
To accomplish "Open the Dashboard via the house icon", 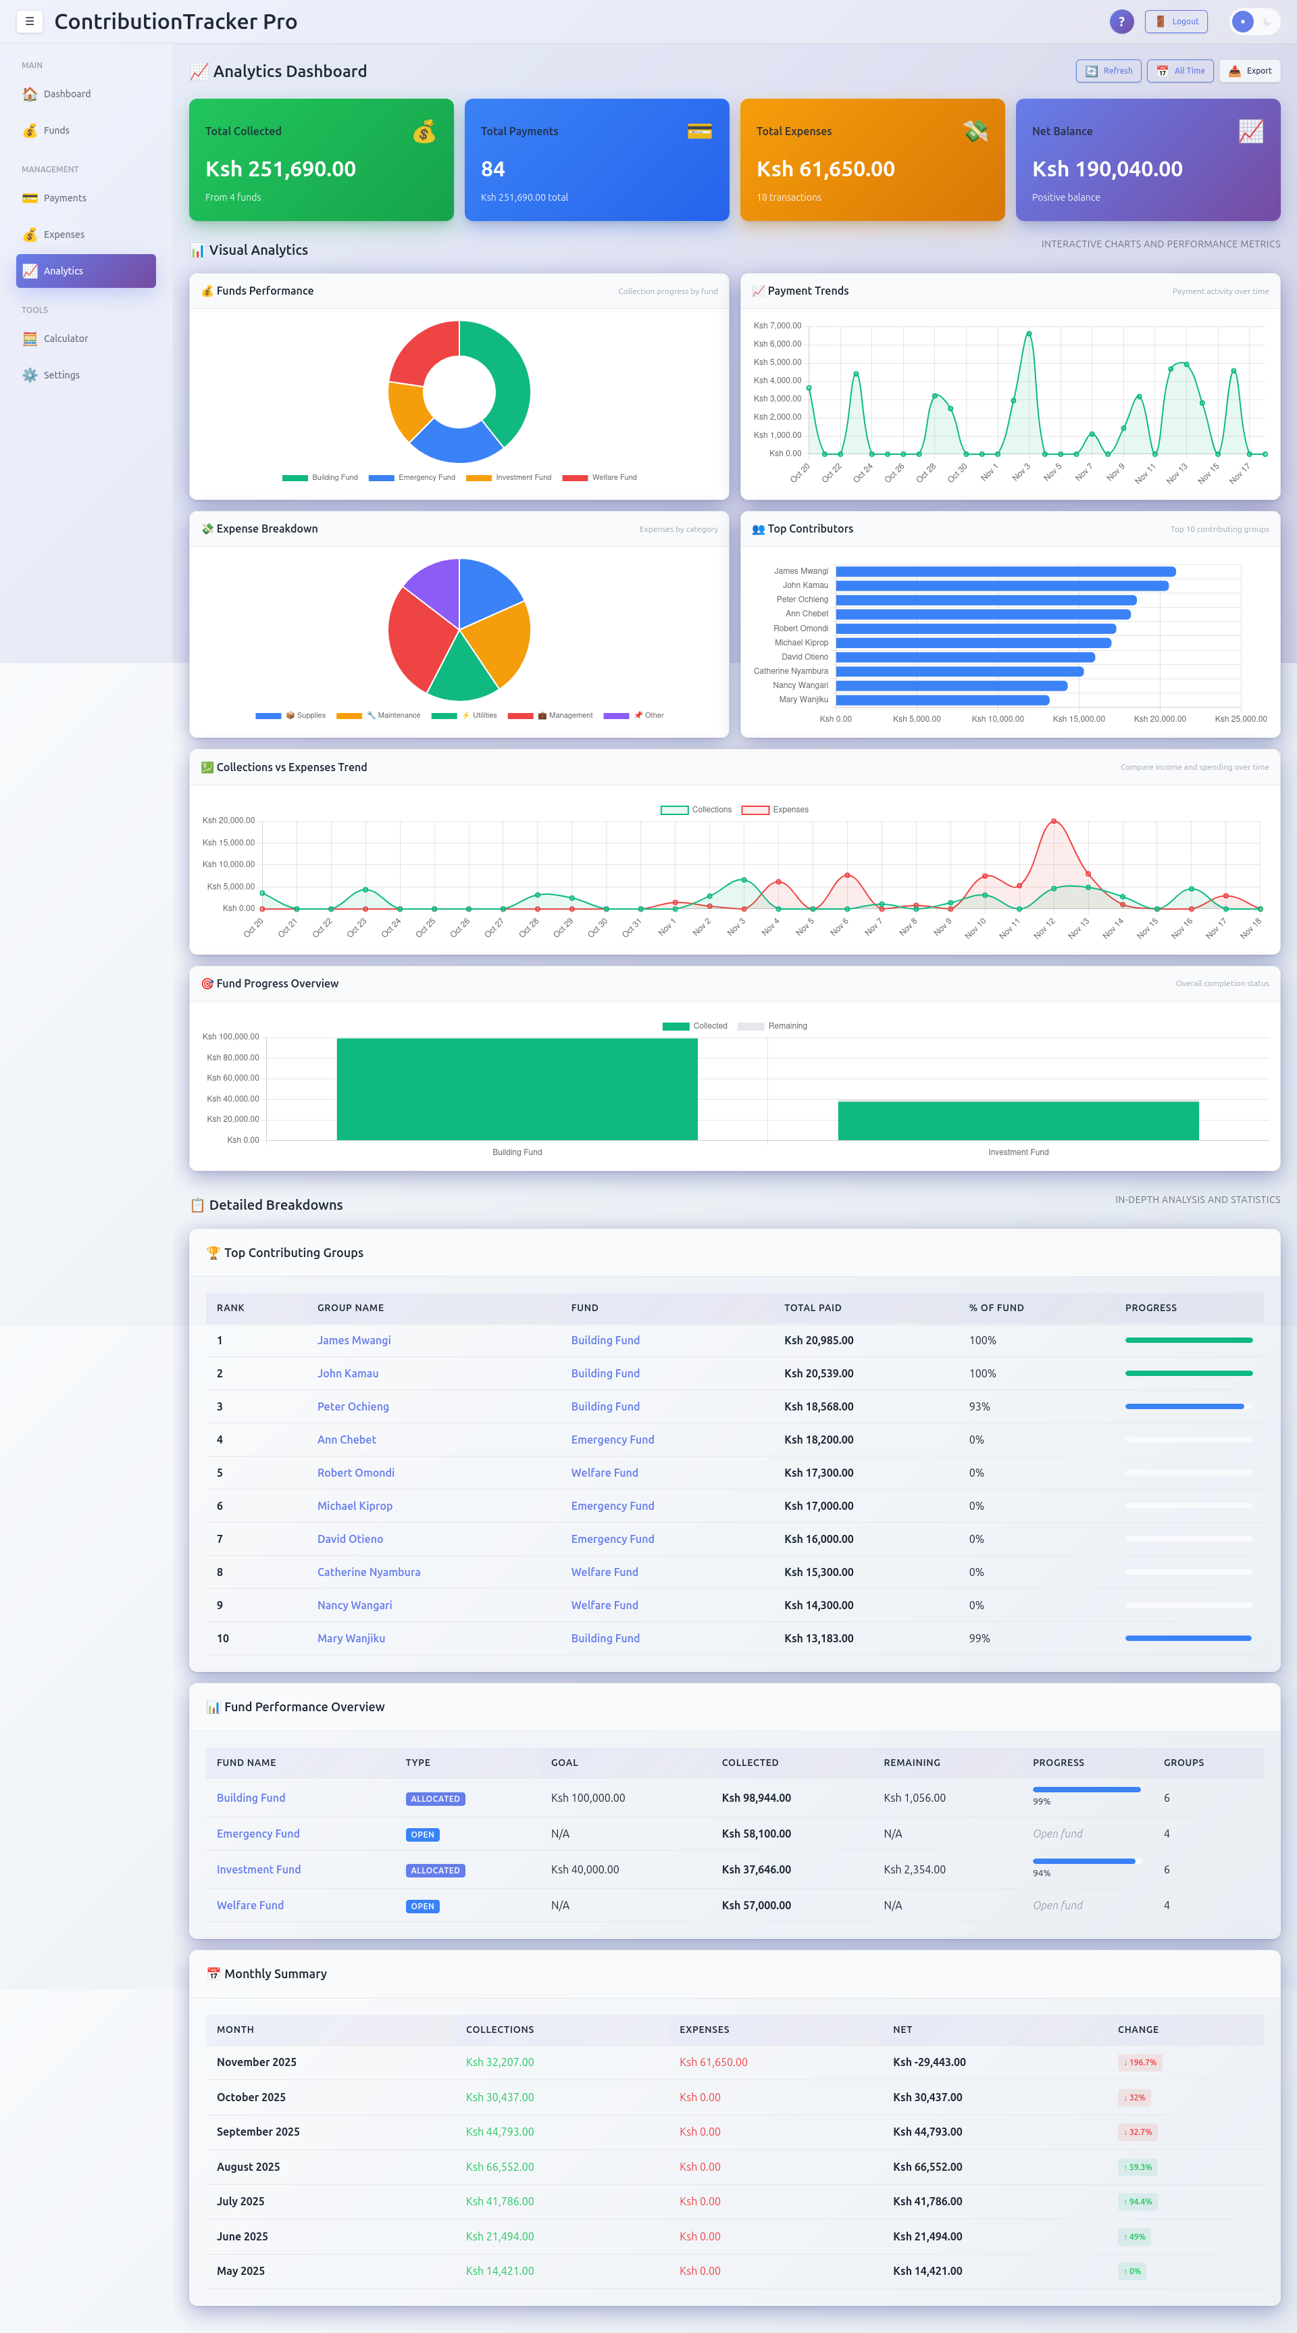I will point(31,93).
